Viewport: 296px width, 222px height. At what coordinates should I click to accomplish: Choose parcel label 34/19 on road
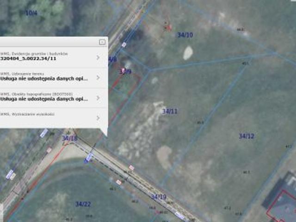[x=158, y=197]
